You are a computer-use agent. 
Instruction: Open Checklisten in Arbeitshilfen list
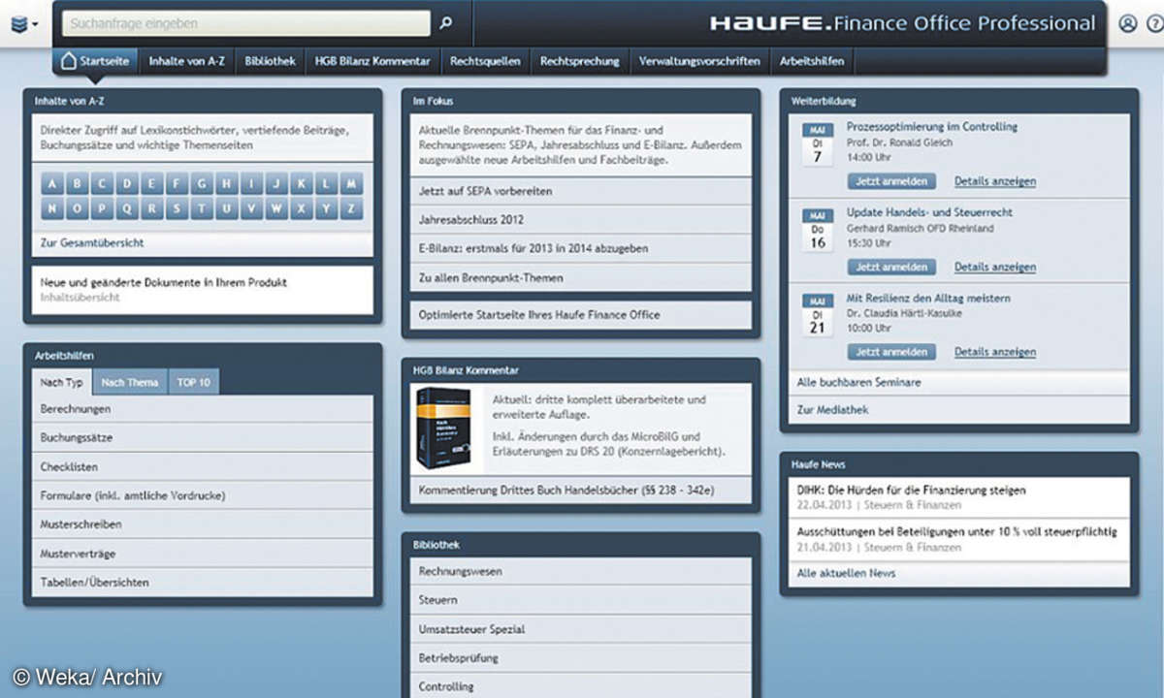click(202, 466)
